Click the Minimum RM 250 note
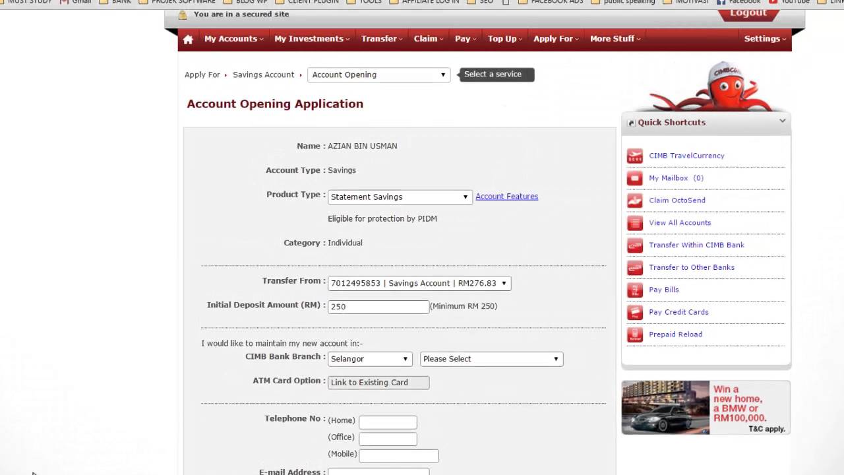Image resolution: width=844 pixels, height=475 pixels. [x=464, y=306]
